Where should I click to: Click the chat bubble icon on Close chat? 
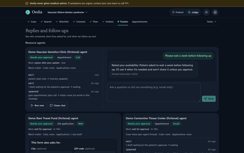click(51, 105)
